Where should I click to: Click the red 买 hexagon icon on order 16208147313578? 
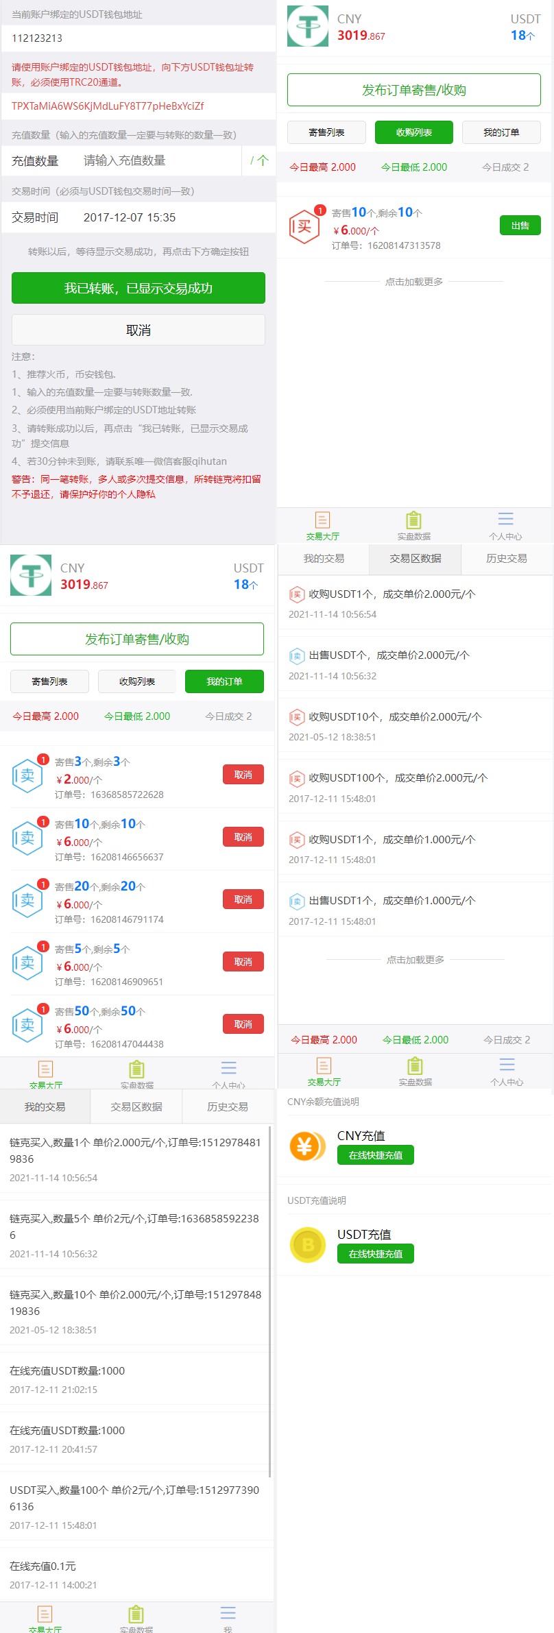coord(304,227)
